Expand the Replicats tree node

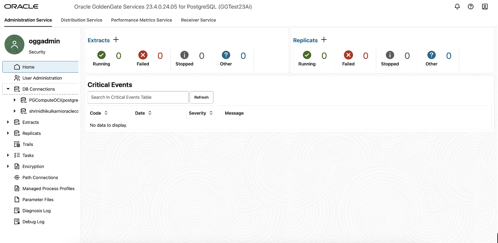[8, 133]
